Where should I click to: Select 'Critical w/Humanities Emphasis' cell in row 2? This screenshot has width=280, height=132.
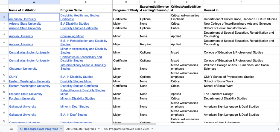(x=187, y=17)
